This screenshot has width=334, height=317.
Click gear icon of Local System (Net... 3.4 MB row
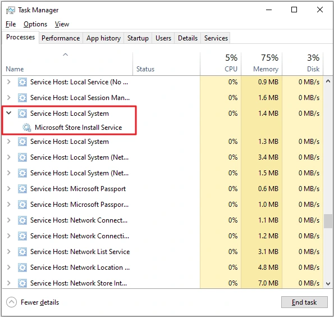tap(22, 157)
